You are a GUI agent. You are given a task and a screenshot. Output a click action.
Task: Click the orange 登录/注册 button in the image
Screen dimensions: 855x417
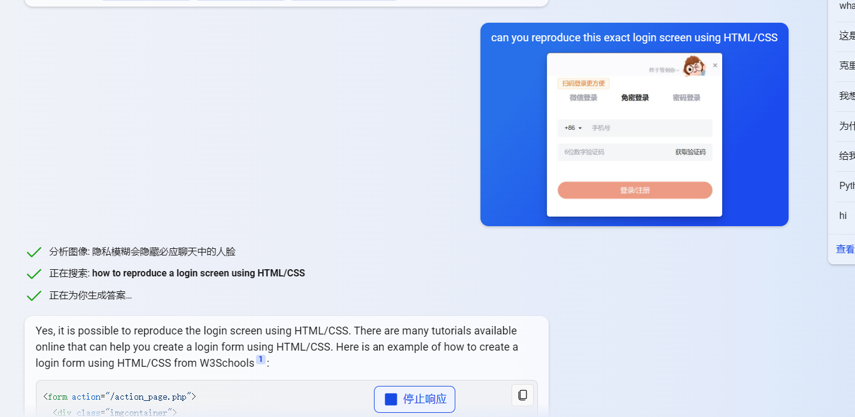(x=635, y=190)
